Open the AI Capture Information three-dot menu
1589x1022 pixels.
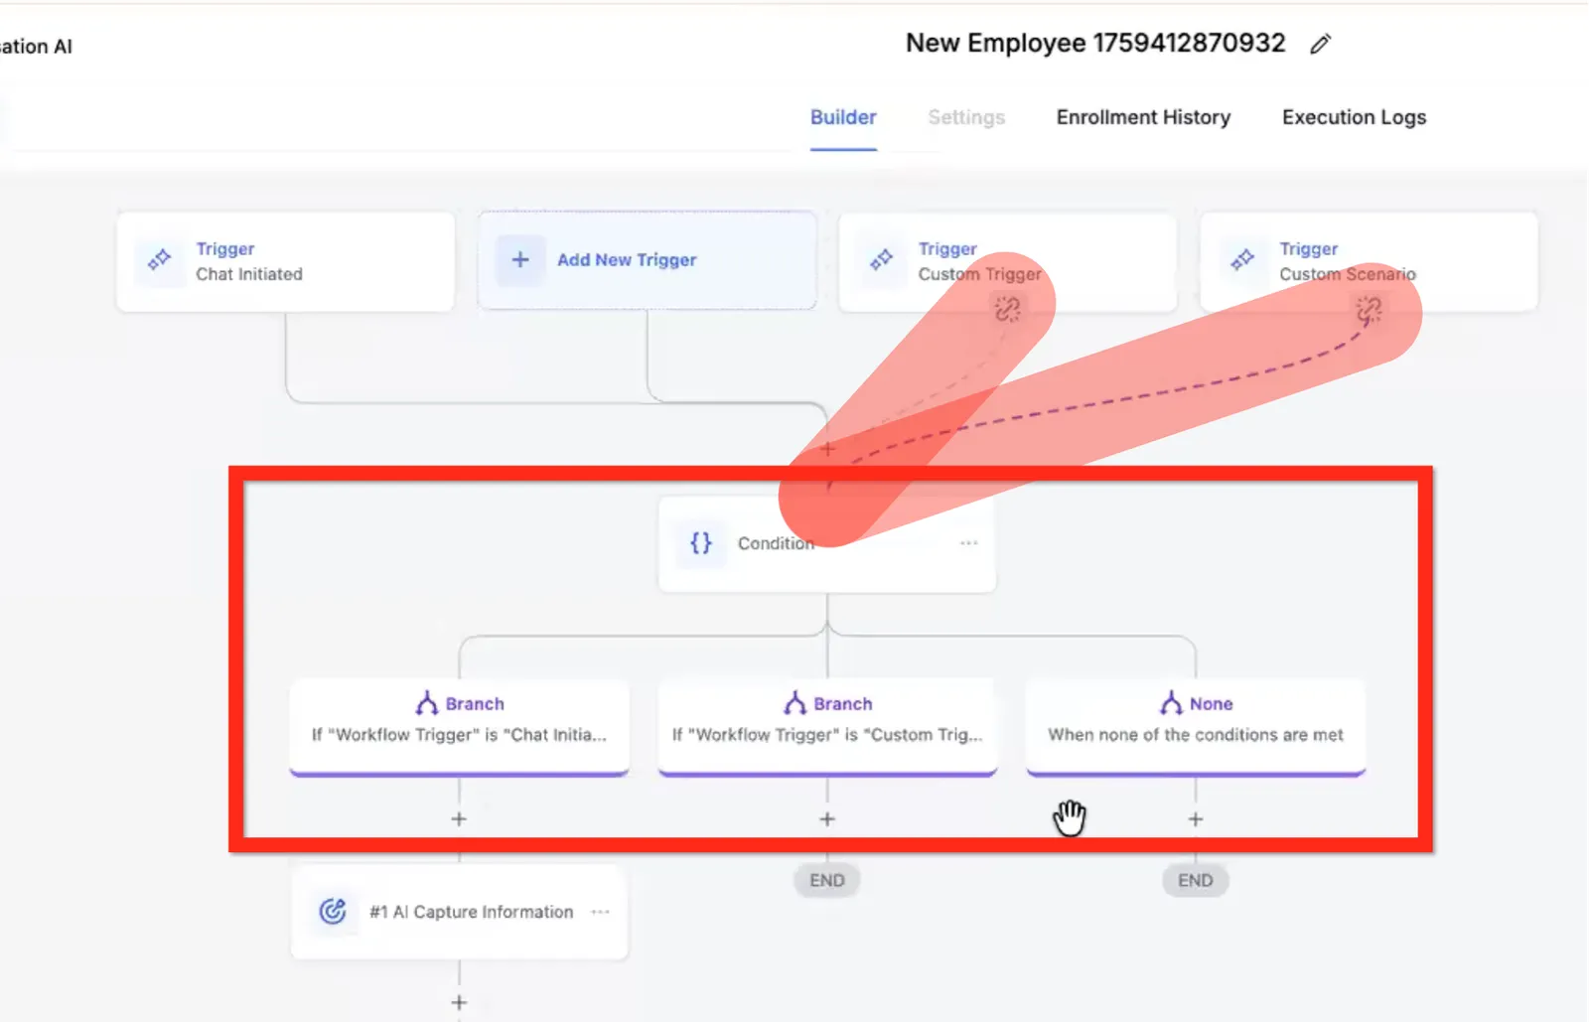click(x=600, y=912)
